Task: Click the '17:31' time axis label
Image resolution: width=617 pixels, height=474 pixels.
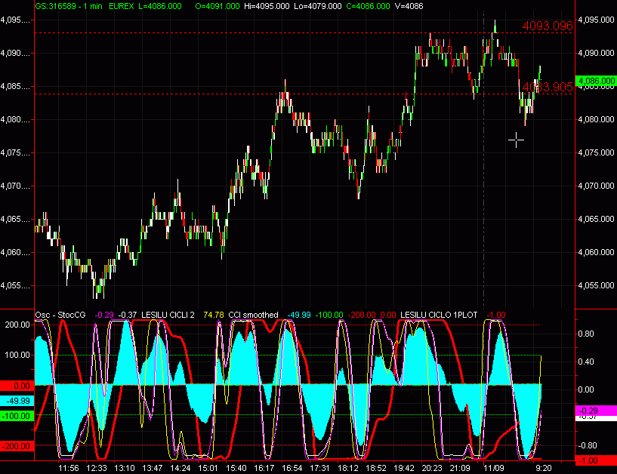Action: [319, 468]
